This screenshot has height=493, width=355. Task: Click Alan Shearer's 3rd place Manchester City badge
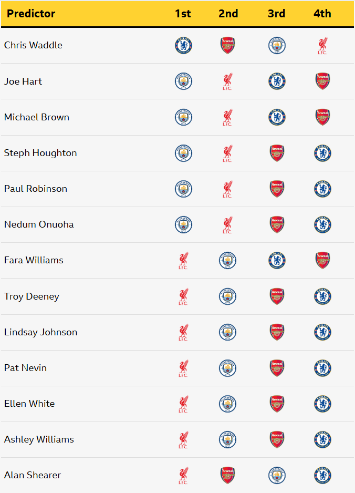click(277, 475)
